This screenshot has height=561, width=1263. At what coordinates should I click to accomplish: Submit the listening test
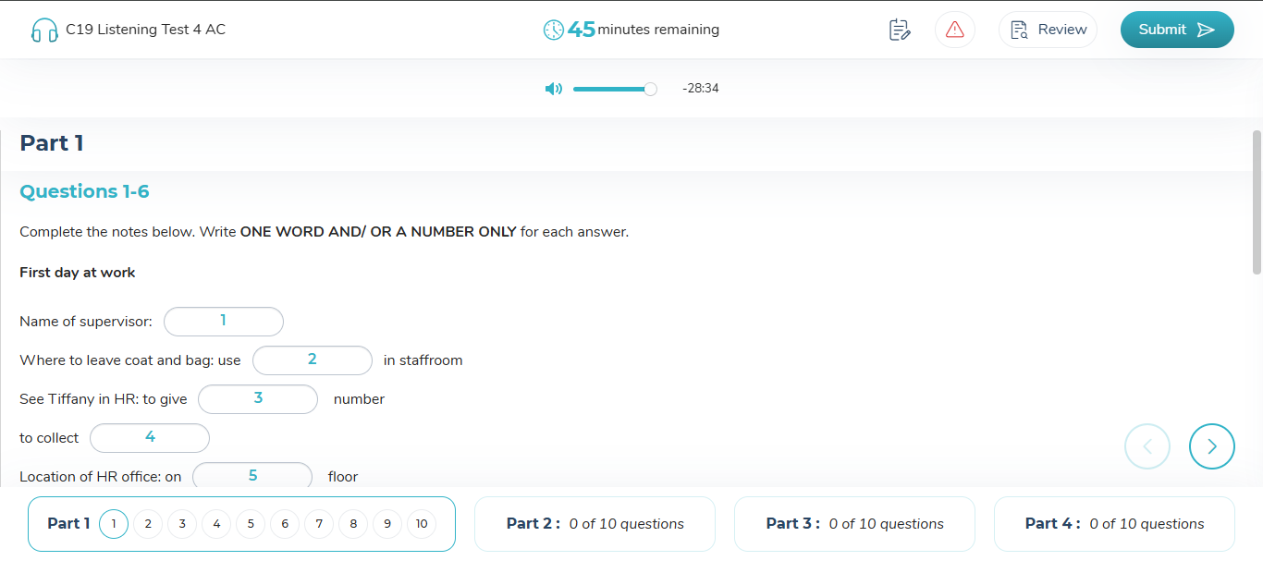click(1176, 30)
